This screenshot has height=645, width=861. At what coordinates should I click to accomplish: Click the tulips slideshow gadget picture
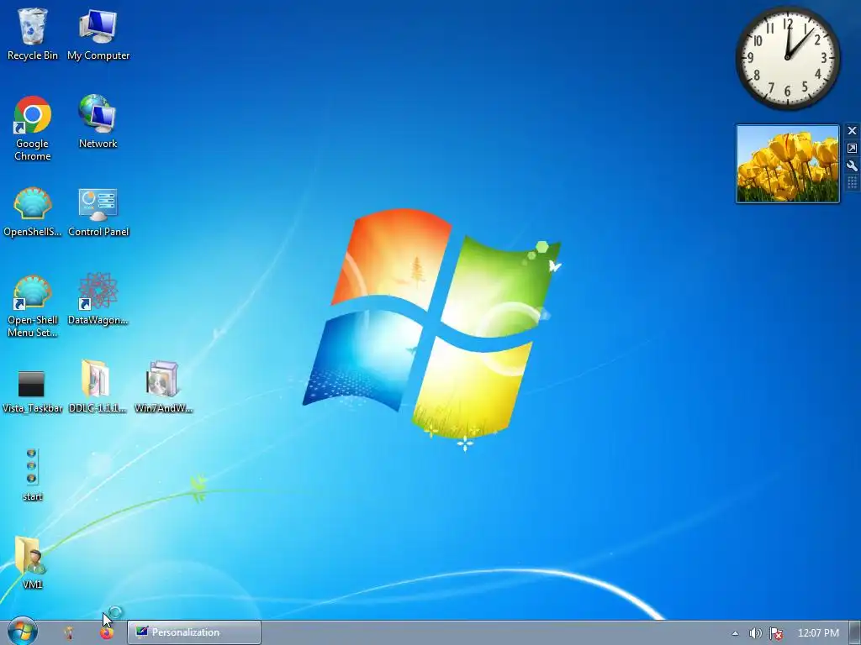pos(788,164)
